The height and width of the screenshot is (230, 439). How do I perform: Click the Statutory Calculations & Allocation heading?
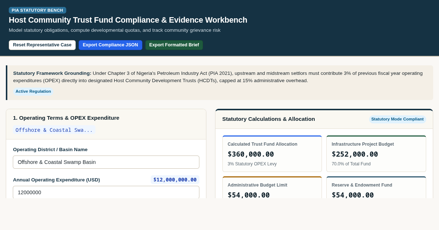[269, 119]
